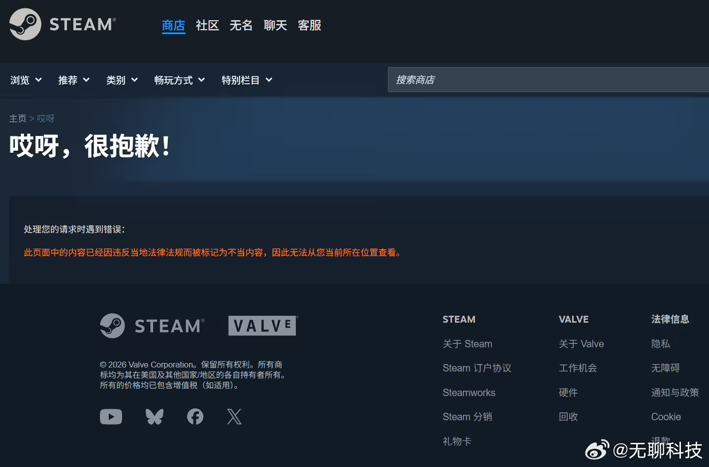
Task: Click the VALVE footer column heading
Action: tap(574, 319)
